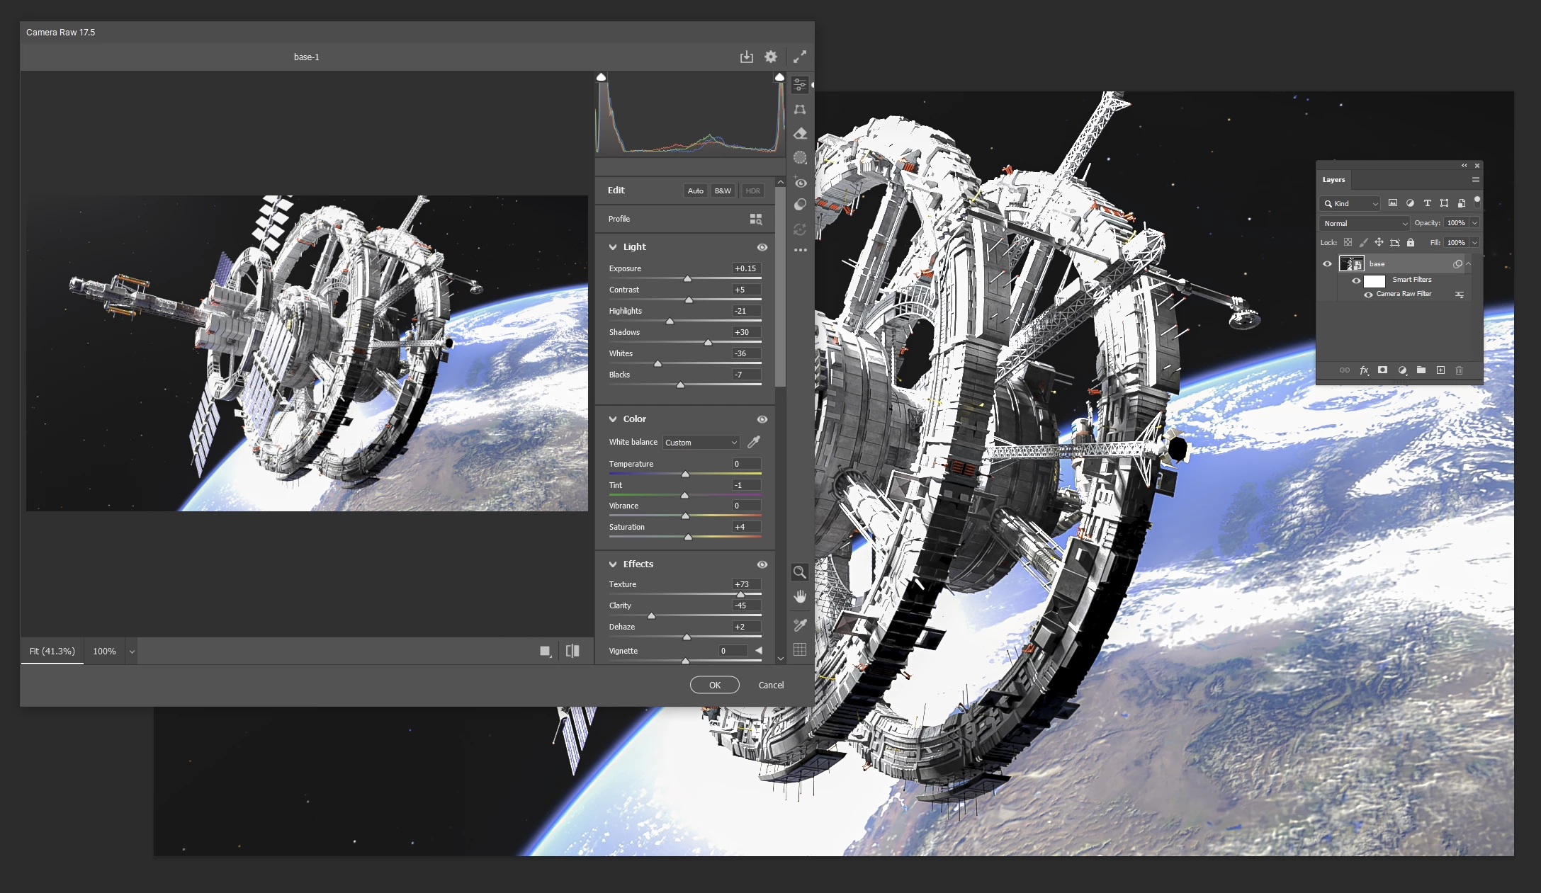Collapse the Effects section
Viewport: 1541px width, 893px height.
pyautogui.click(x=613, y=564)
